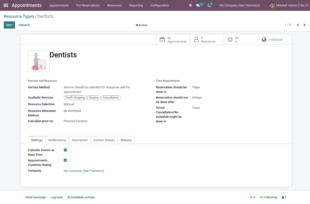Expand the Action dropdown menu
The height and width of the screenshot is (204, 310).
[x=142, y=25]
